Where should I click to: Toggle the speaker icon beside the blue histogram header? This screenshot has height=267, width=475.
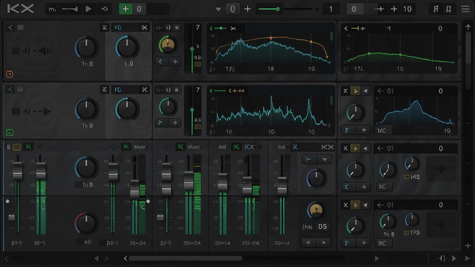tap(366, 91)
